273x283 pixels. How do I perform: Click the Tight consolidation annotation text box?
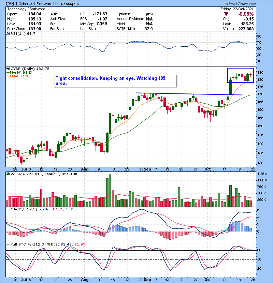click(116, 81)
